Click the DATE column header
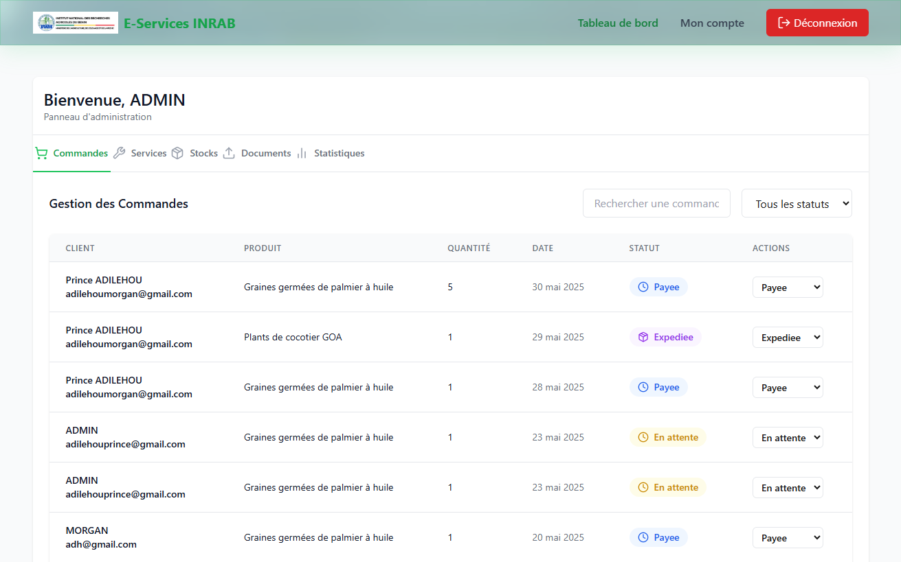The width and height of the screenshot is (901, 562). (543, 248)
